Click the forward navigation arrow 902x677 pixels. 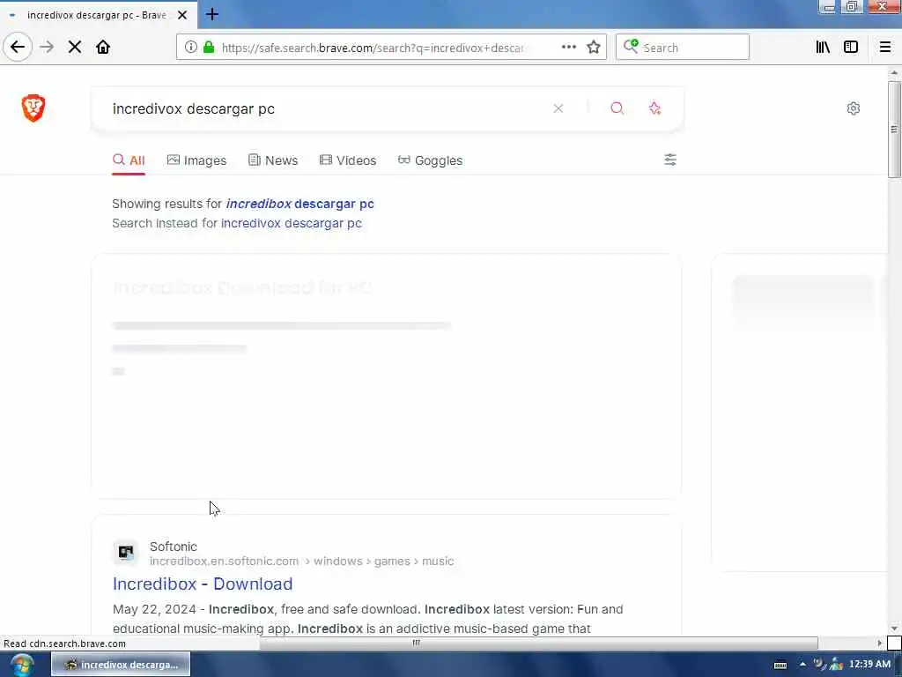48,48
